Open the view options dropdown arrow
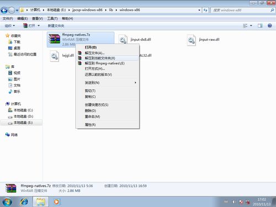This screenshot has width=276, height=207. 251,26
